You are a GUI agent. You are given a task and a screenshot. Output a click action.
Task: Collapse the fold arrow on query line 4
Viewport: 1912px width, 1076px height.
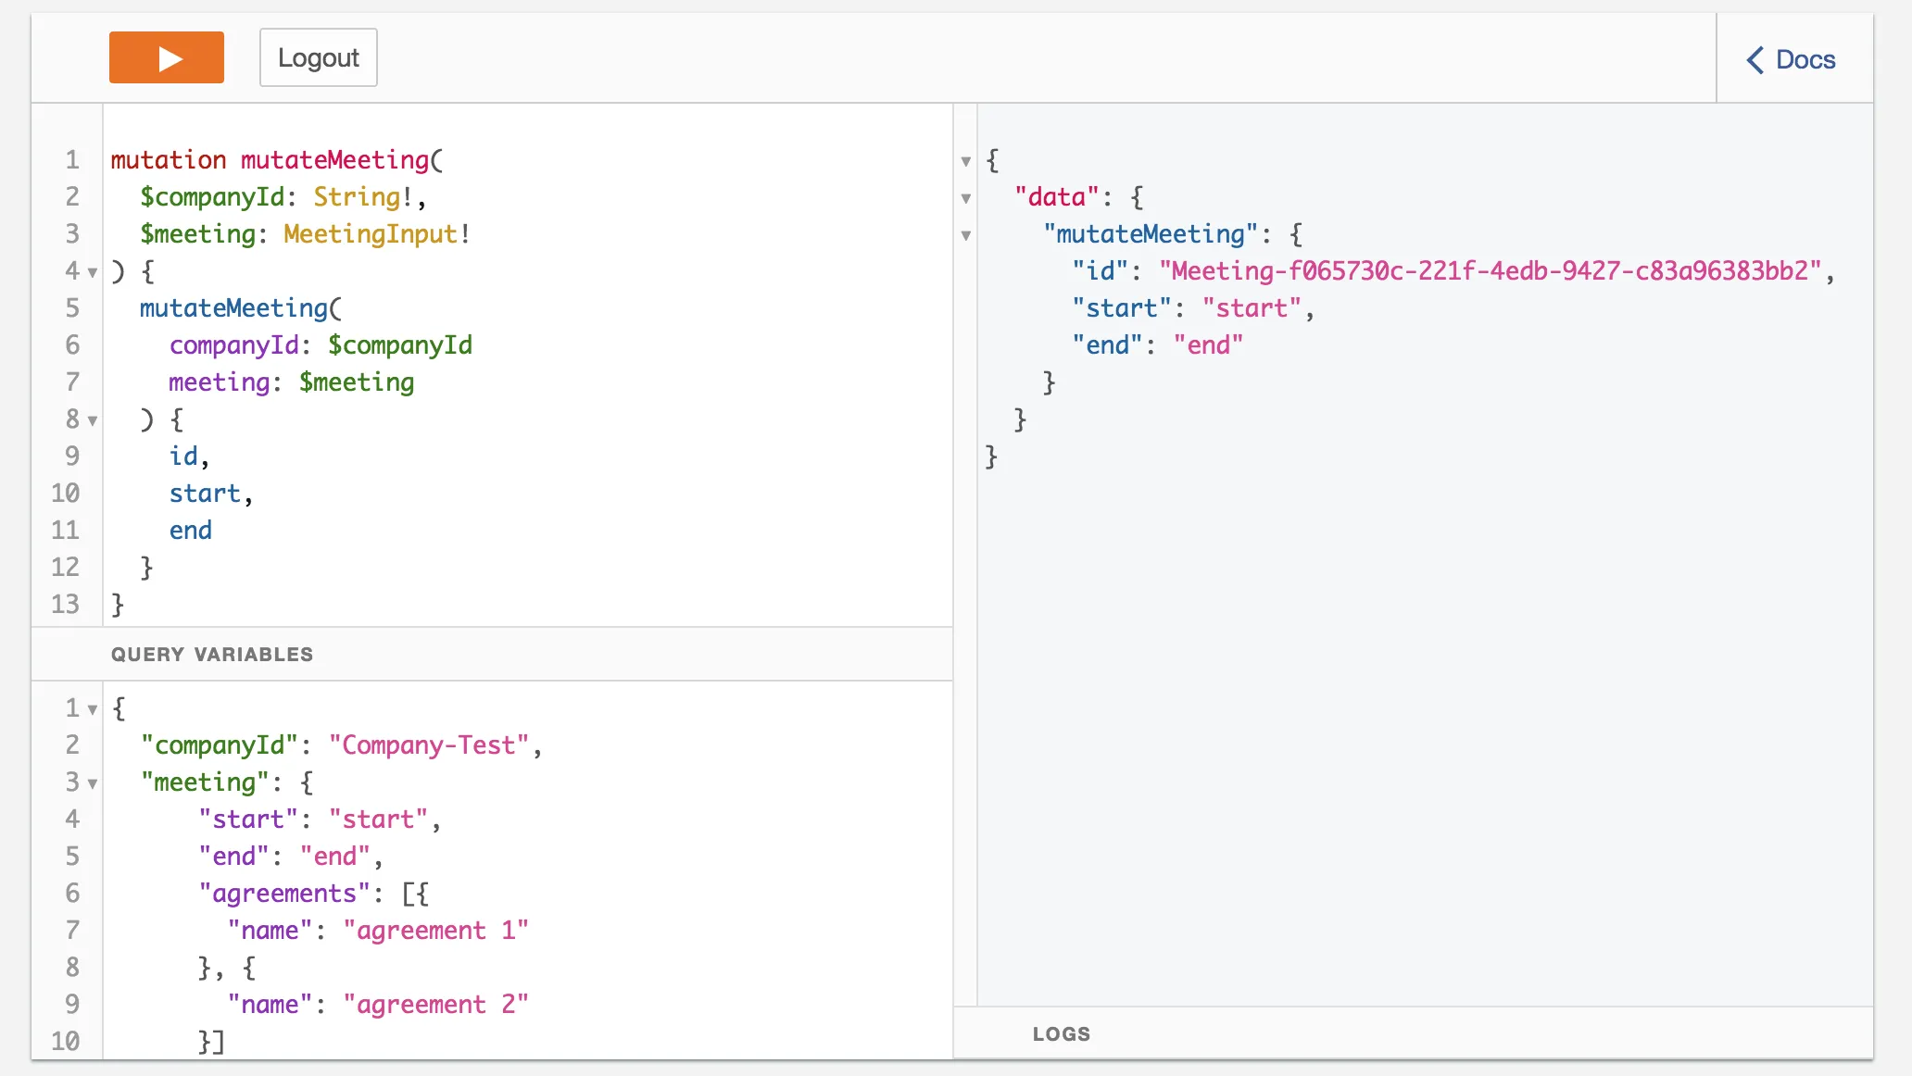(93, 272)
